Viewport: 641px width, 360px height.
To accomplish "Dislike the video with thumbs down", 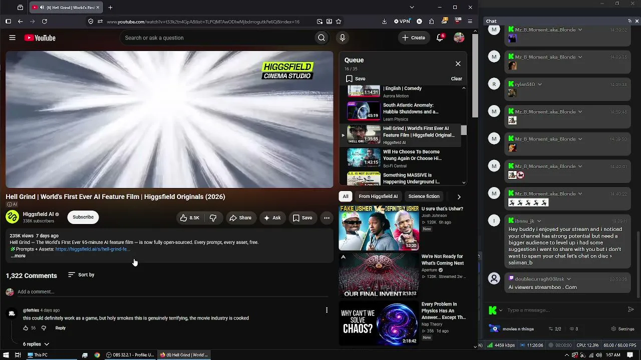I will click(213, 217).
